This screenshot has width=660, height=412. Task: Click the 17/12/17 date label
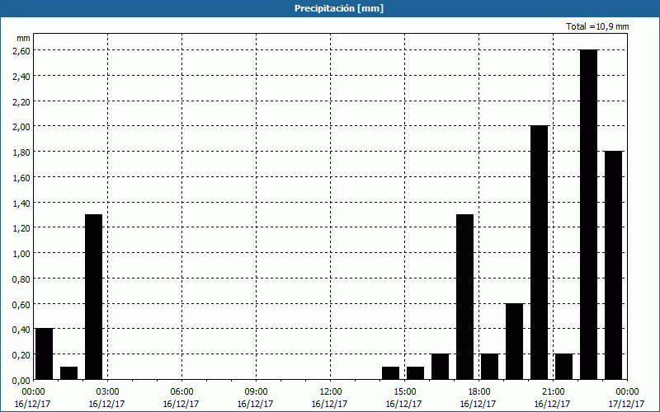point(627,404)
